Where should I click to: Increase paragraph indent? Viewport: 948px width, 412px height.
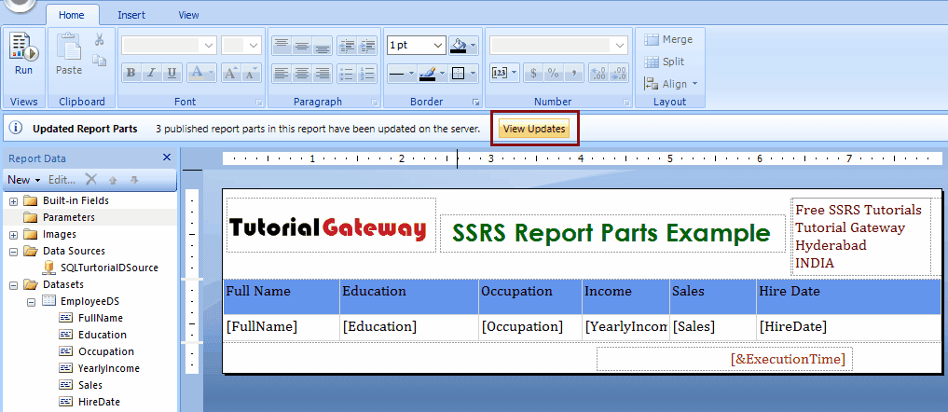(367, 46)
